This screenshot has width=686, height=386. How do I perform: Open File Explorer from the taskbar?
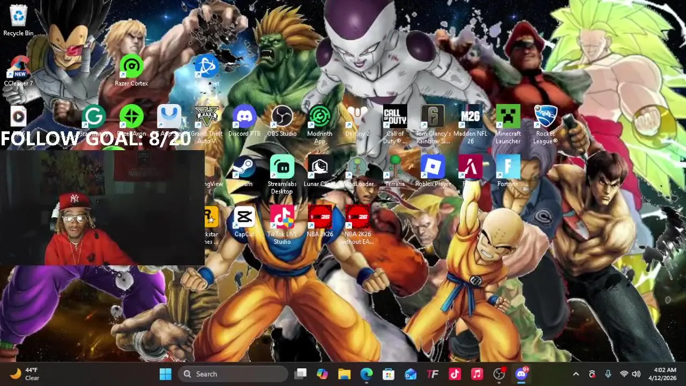click(x=344, y=374)
